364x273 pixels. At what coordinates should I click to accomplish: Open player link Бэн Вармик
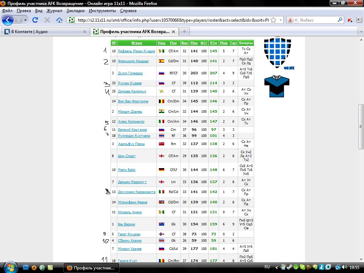[127, 224]
